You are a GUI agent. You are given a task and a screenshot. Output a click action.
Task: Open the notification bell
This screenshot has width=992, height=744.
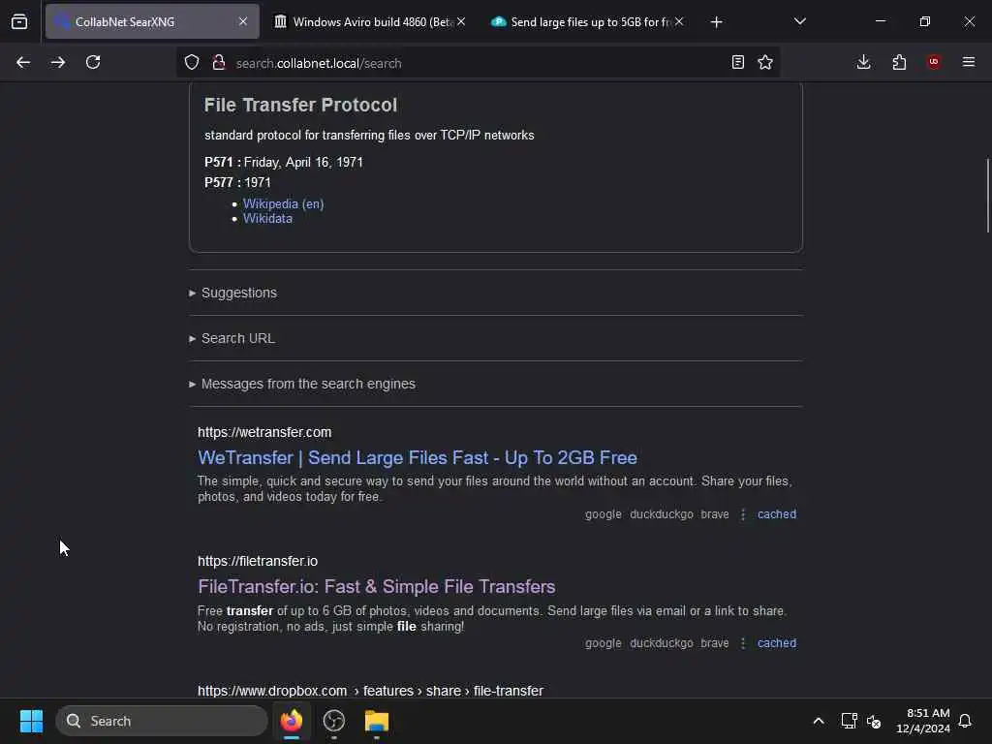(x=965, y=721)
